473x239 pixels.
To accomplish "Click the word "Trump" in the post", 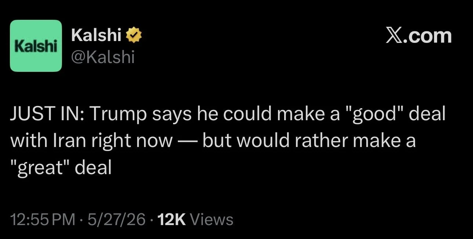I will (x=118, y=115).
